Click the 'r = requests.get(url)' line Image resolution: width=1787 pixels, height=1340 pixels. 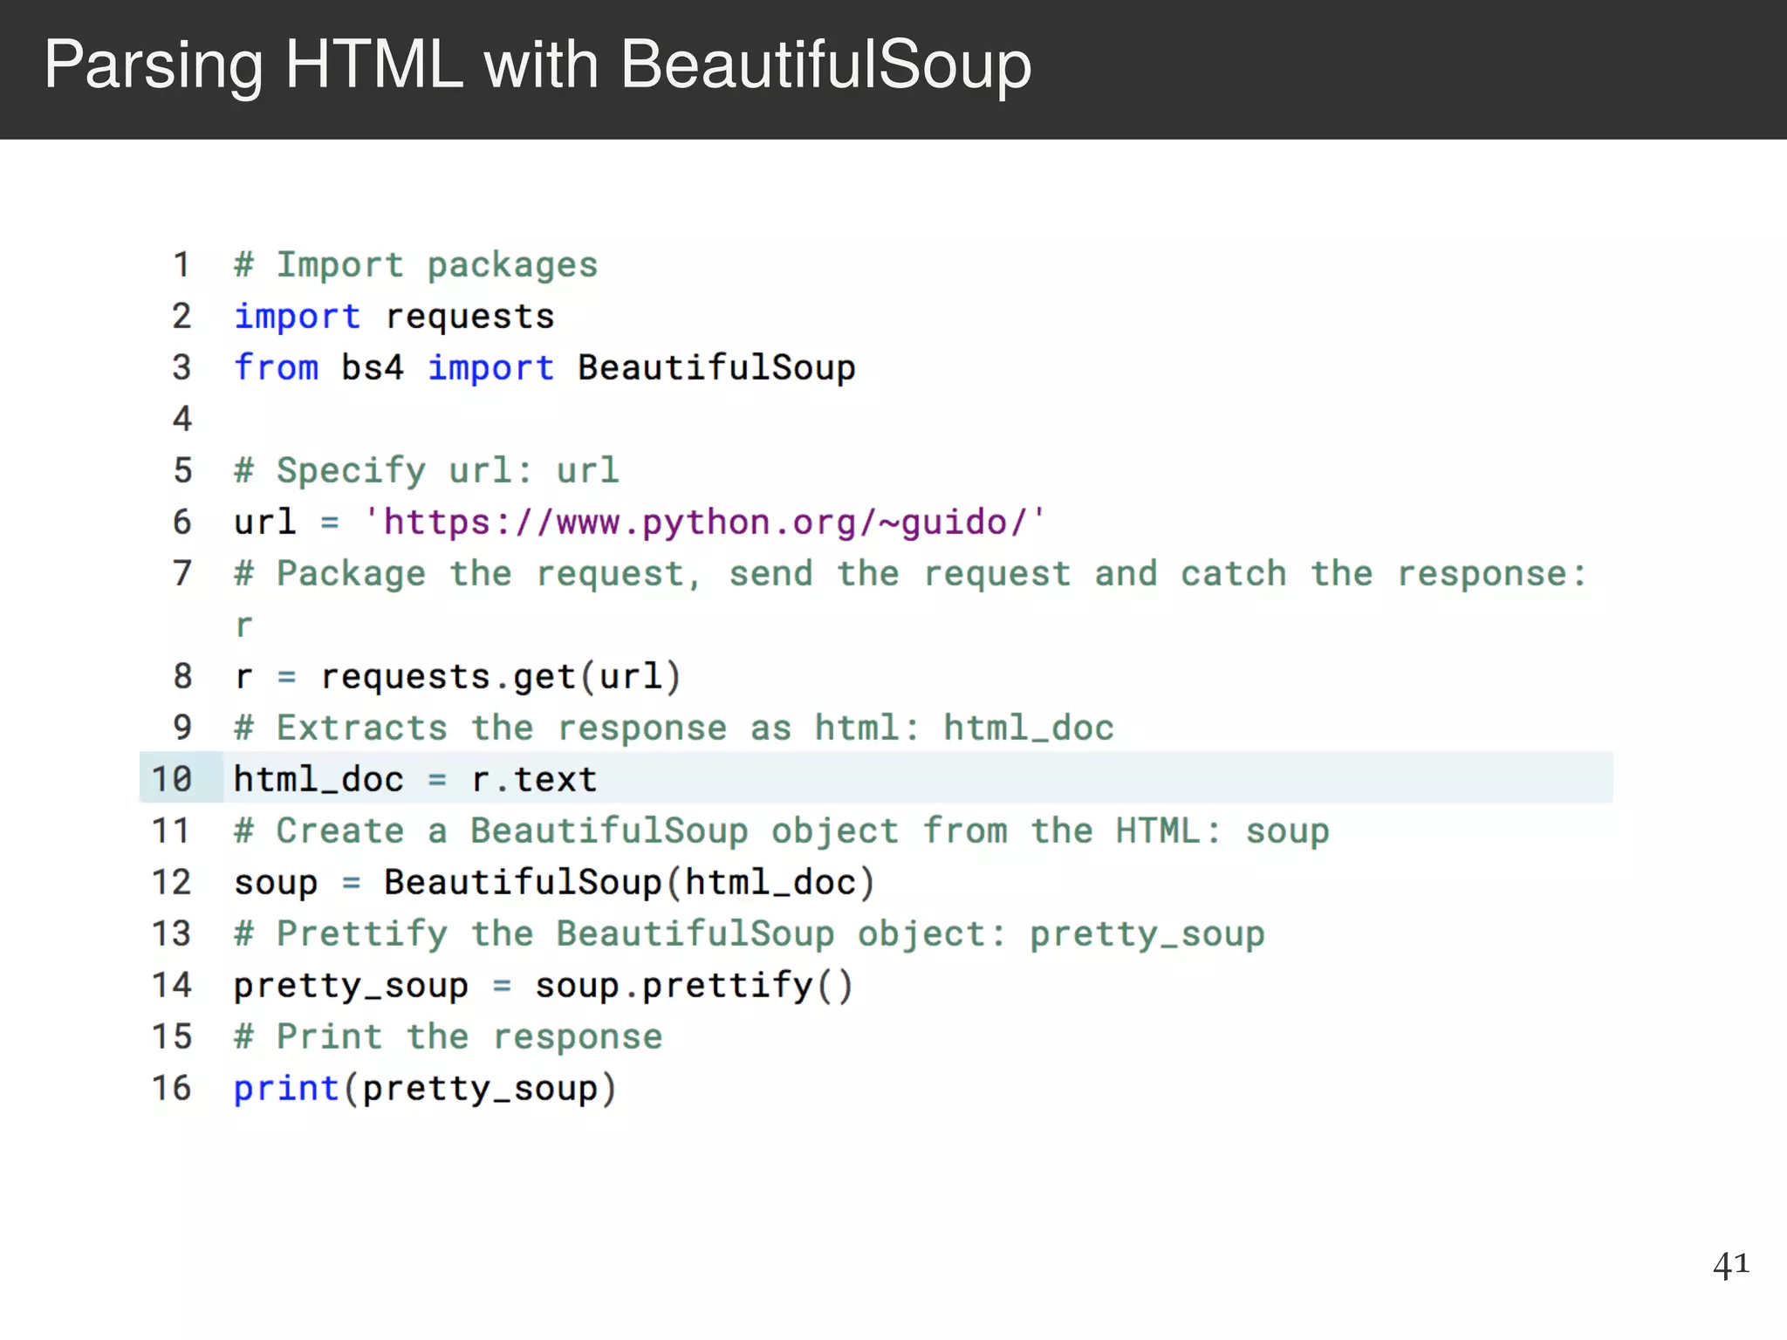(457, 677)
